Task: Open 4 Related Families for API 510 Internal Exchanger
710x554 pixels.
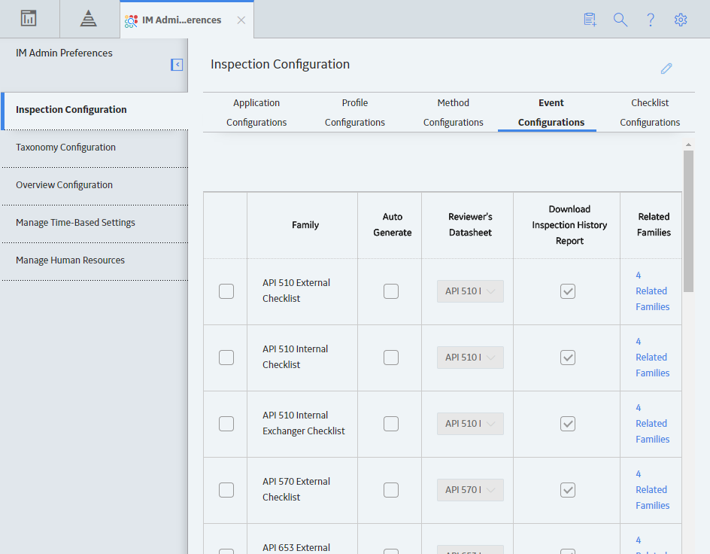Action: [653, 423]
